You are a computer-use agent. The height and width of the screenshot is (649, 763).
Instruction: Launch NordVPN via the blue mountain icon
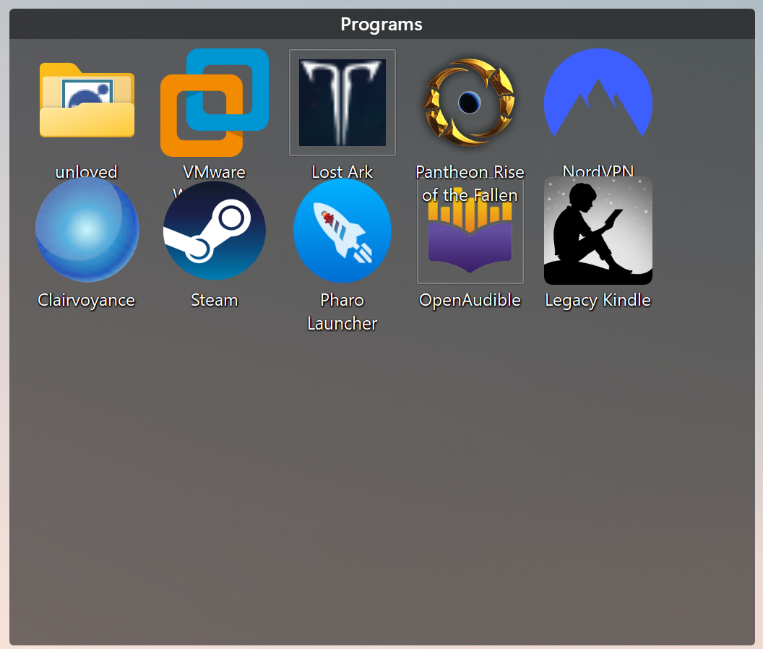(x=598, y=94)
